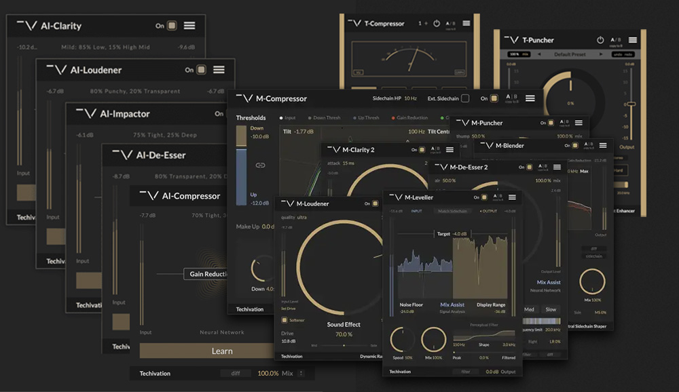
Task: Click the Down threshold knob in M-Compressor
Action: click(262, 269)
